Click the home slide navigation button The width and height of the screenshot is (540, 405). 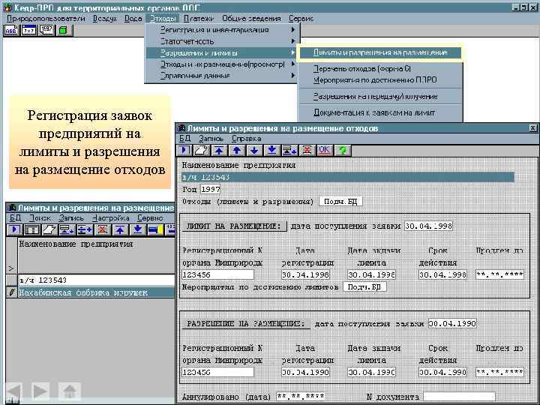pyautogui.click(x=70, y=391)
